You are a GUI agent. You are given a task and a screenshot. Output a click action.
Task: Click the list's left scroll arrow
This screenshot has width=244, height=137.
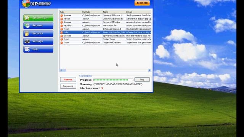61,70
